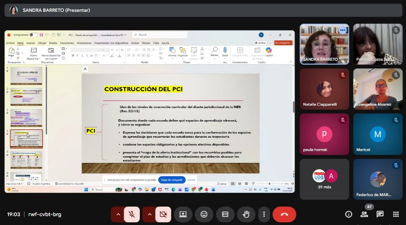
Task: Show the participants people panel
Action: click(x=364, y=214)
